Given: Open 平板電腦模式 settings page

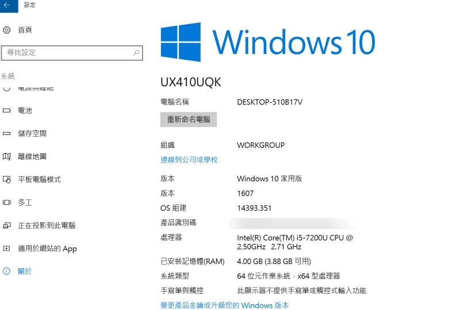Looking at the screenshot, I should click(39, 179).
